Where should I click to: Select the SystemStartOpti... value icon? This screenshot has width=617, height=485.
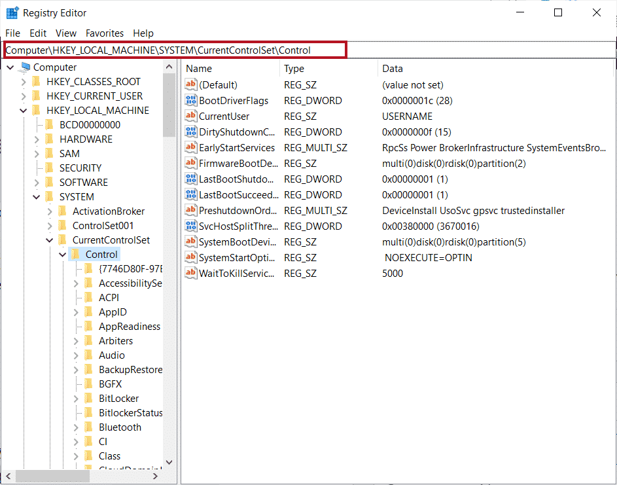[191, 257]
